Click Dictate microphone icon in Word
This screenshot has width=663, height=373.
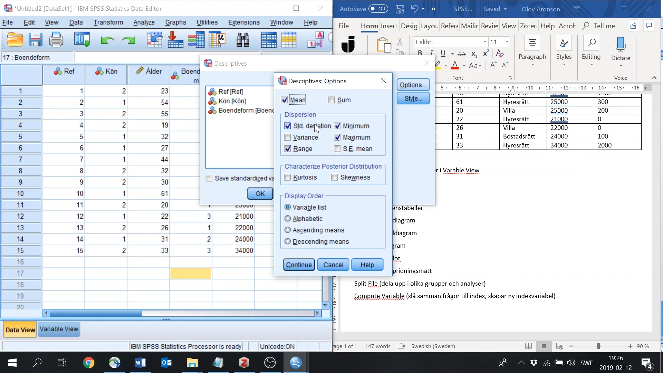621,45
